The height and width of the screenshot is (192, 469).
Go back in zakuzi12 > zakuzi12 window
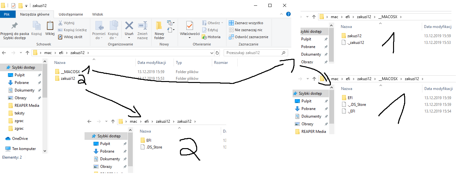[90, 121]
